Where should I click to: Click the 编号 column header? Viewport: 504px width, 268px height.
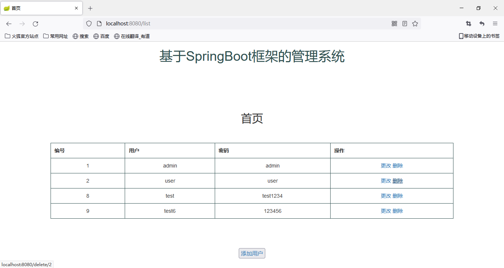point(88,151)
